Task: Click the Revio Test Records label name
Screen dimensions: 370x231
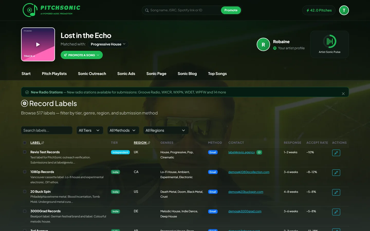Action: pyautogui.click(x=45, y=152)
